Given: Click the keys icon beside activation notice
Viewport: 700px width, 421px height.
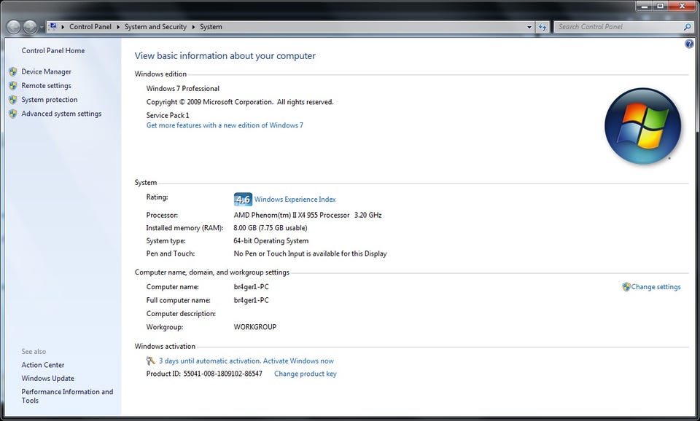Looking at the screenshot, I should pos(151,361).
